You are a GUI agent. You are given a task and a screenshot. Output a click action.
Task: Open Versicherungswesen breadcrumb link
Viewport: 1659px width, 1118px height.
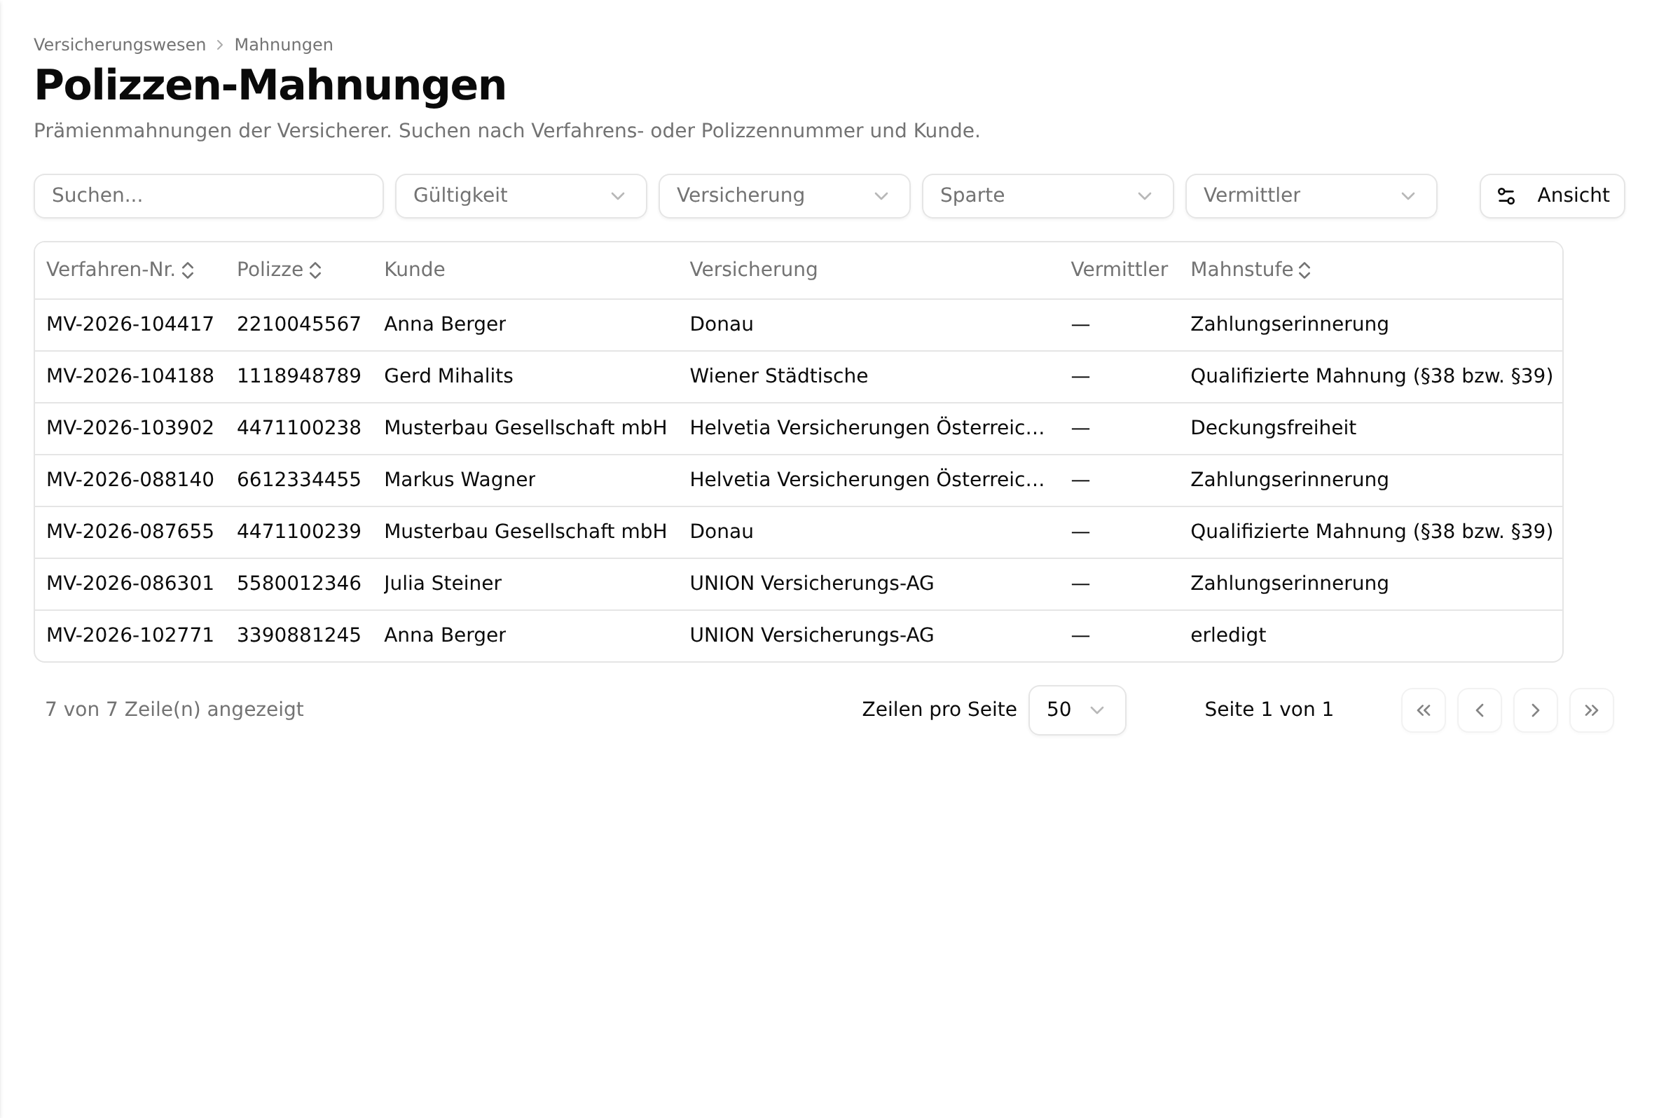pos(120,45)
